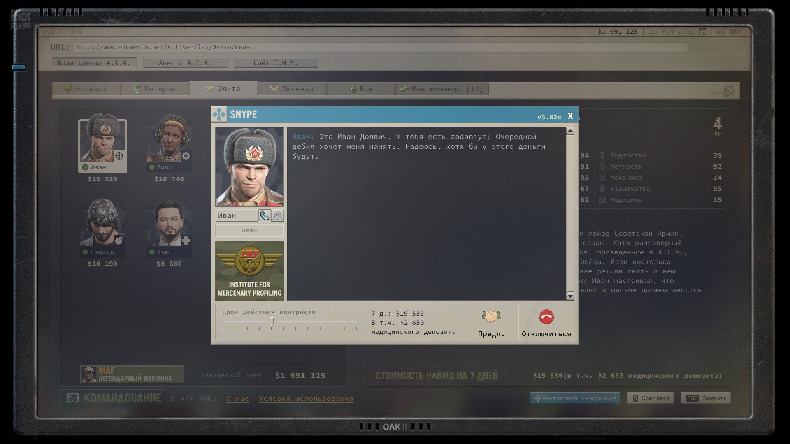Image resolution: width=790 pixels, height=444 pixels.
Task: Adjust the Срок действия контракта slider
Action: (x=272, y=321)
